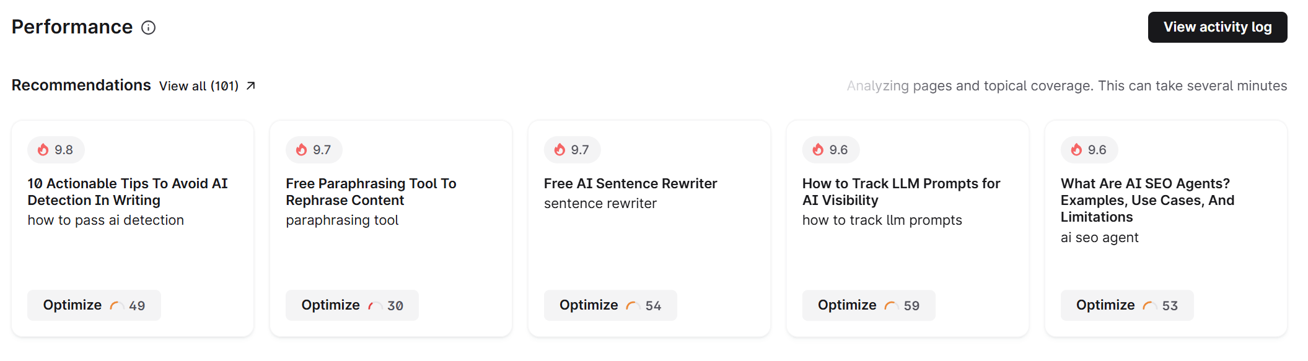Click the Performance info icon
1308x361 pixels.
(148, 27)
